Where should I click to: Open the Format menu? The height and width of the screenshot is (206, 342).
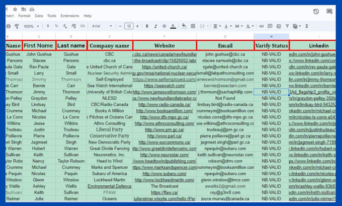click(24, 16)
